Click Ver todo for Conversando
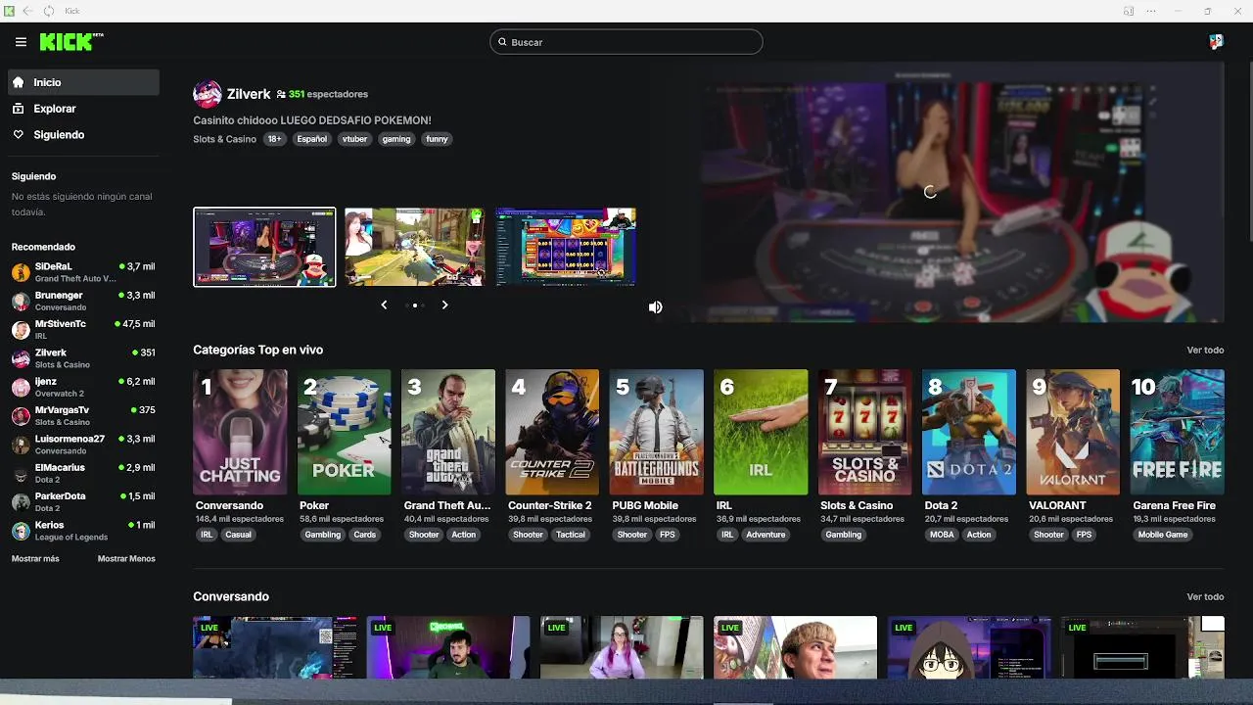The image size is (1253, 705). [x=1205, y=597]
